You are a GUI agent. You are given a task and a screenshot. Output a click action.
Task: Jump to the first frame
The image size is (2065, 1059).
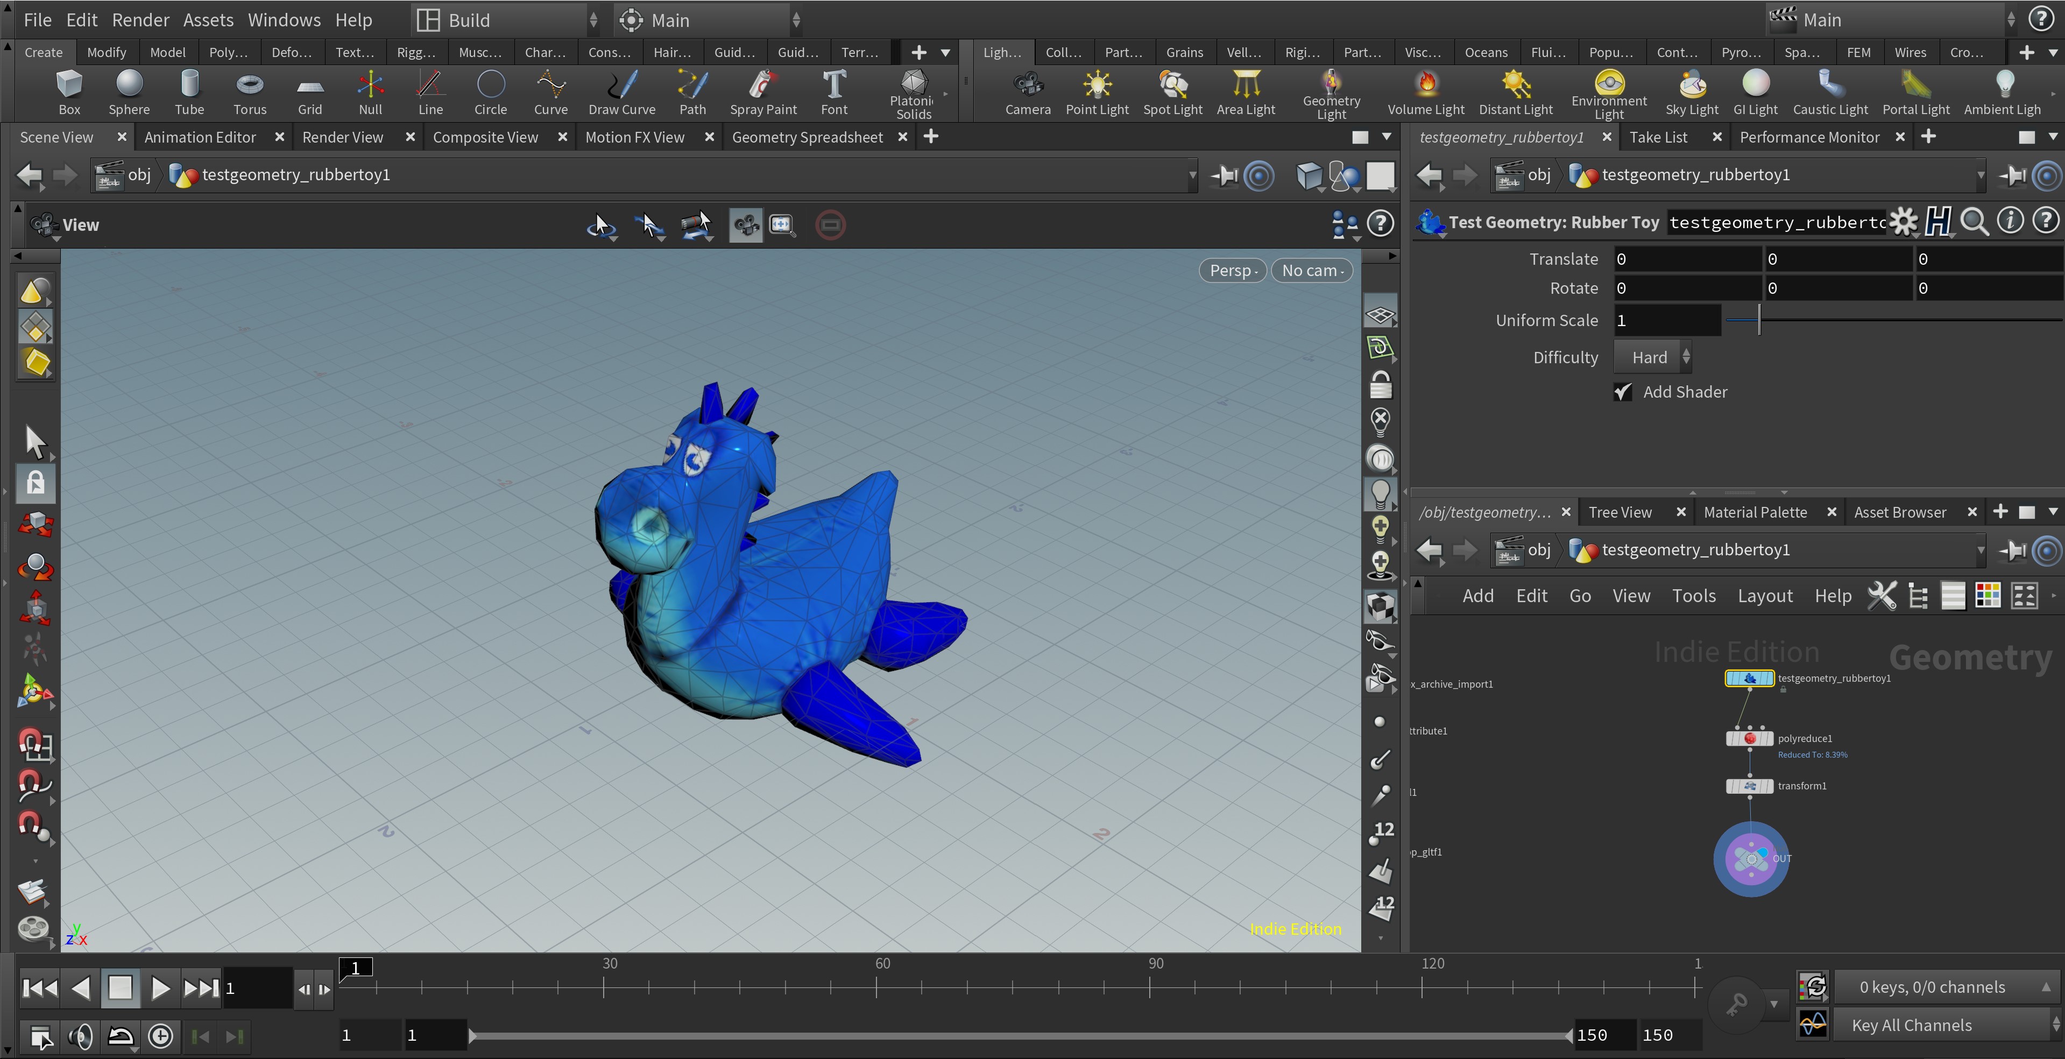[x=39, y=989]
